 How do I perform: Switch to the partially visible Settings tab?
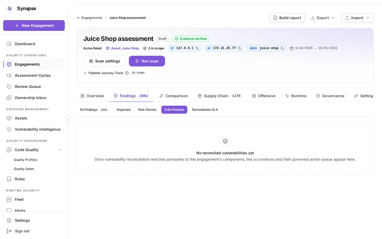click(364, 96)
